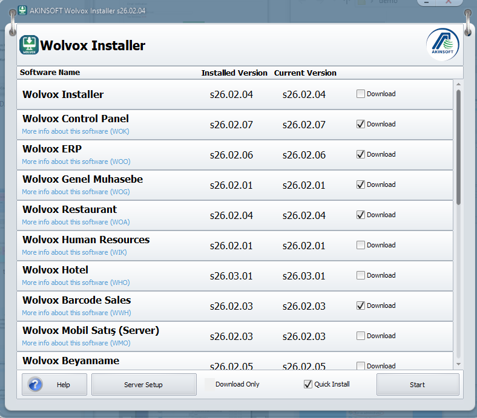Tick Download box for Wolvox Hotel

click(361, 275)
